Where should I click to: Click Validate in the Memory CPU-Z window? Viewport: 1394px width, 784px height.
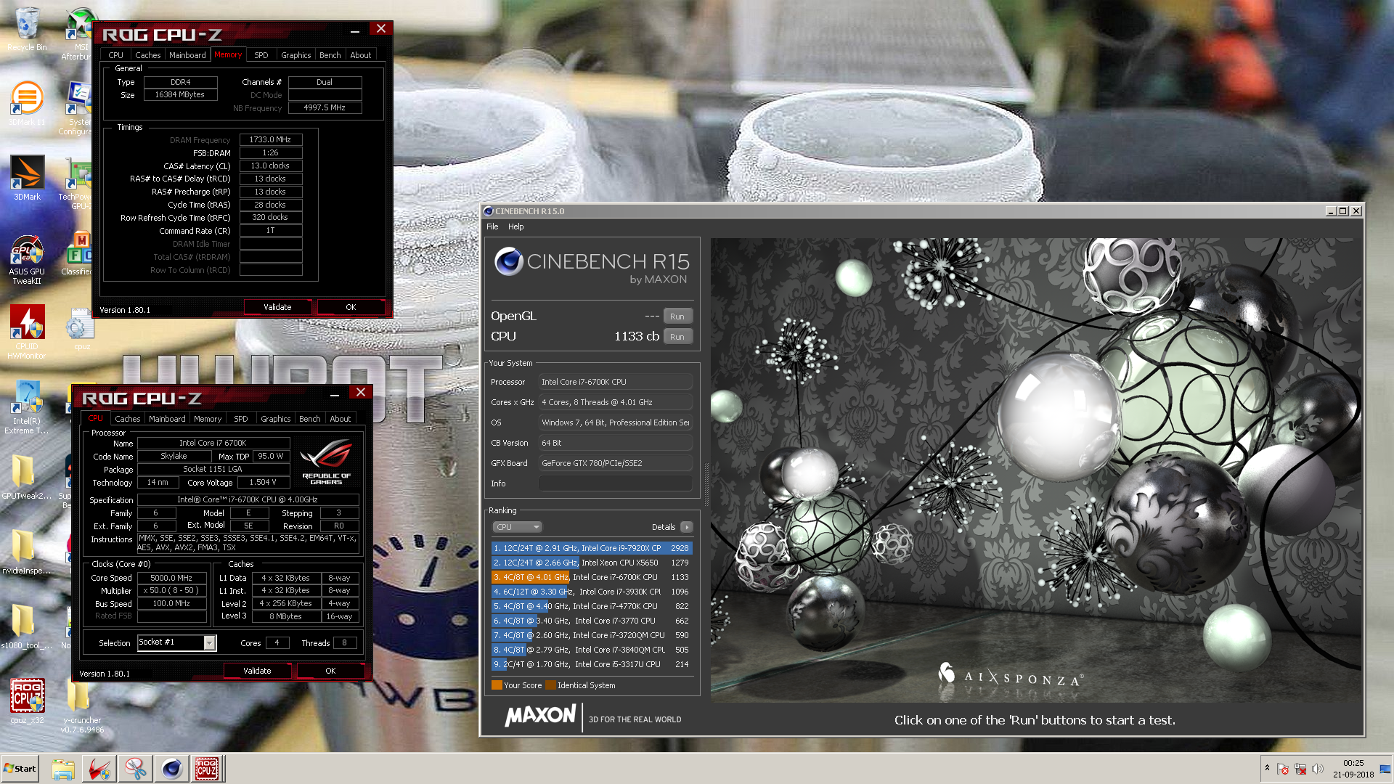(x=277, y=307)
